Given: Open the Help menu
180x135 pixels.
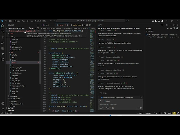Looking at the screenshot, I should click(x=44, y=21).
